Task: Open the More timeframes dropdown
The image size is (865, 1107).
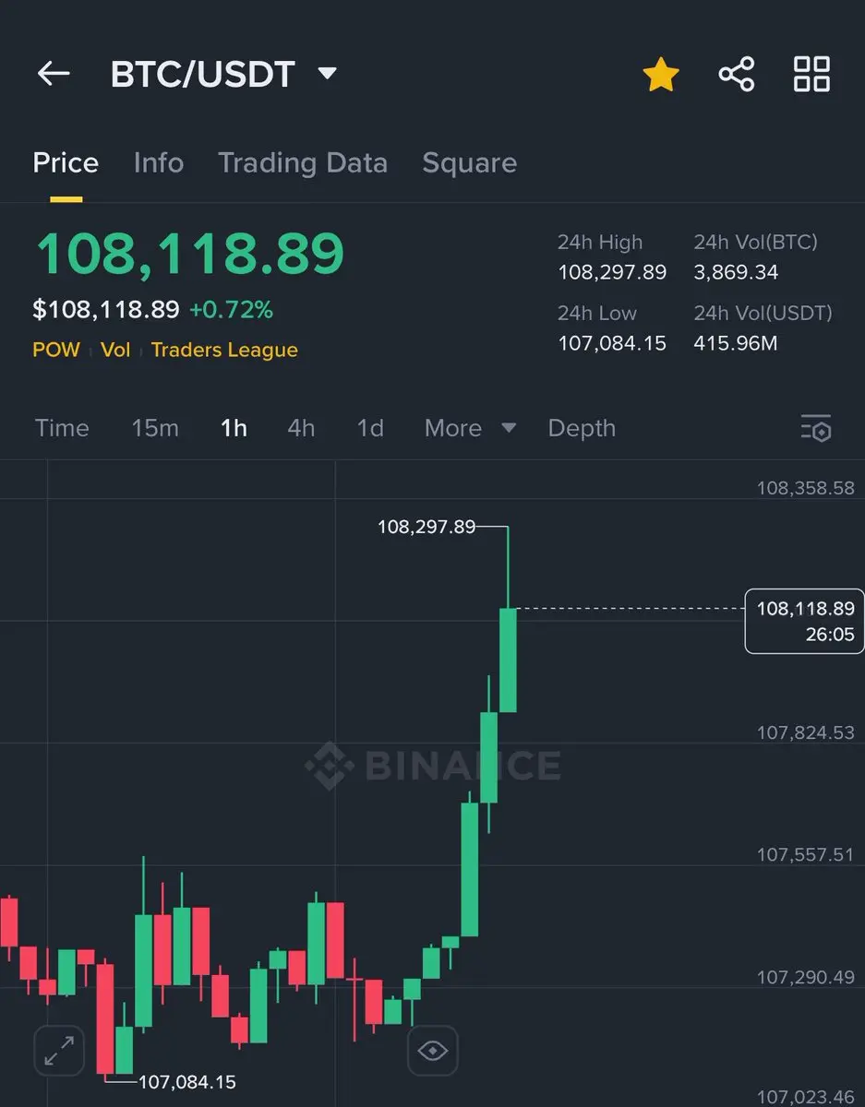Action: [469, 428]
